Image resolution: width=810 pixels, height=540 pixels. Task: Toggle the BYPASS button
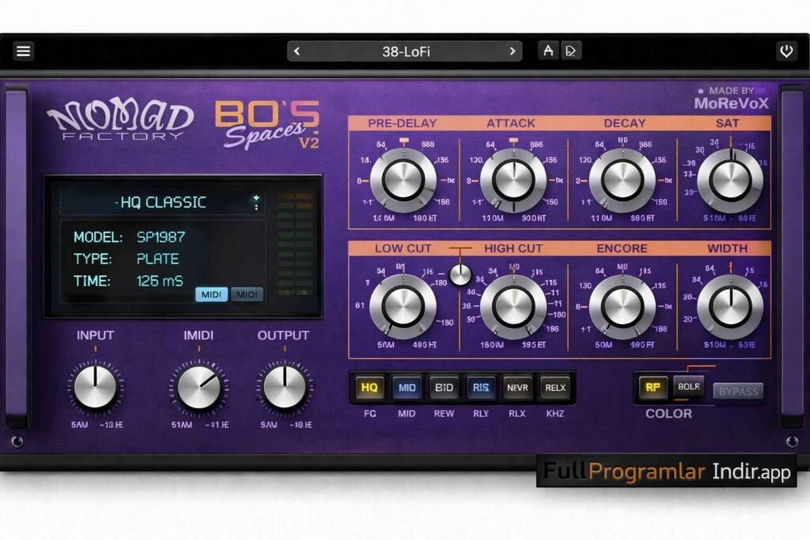738,391
